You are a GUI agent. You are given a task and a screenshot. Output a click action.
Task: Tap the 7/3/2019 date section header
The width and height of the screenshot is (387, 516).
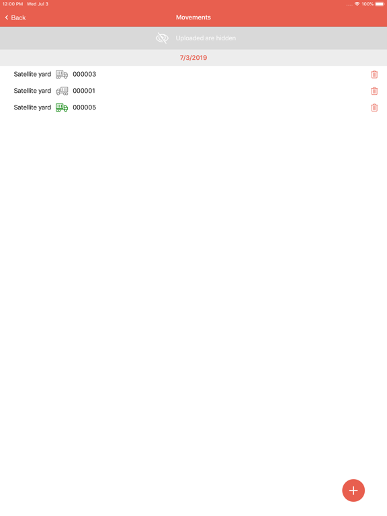click(193, 58)
